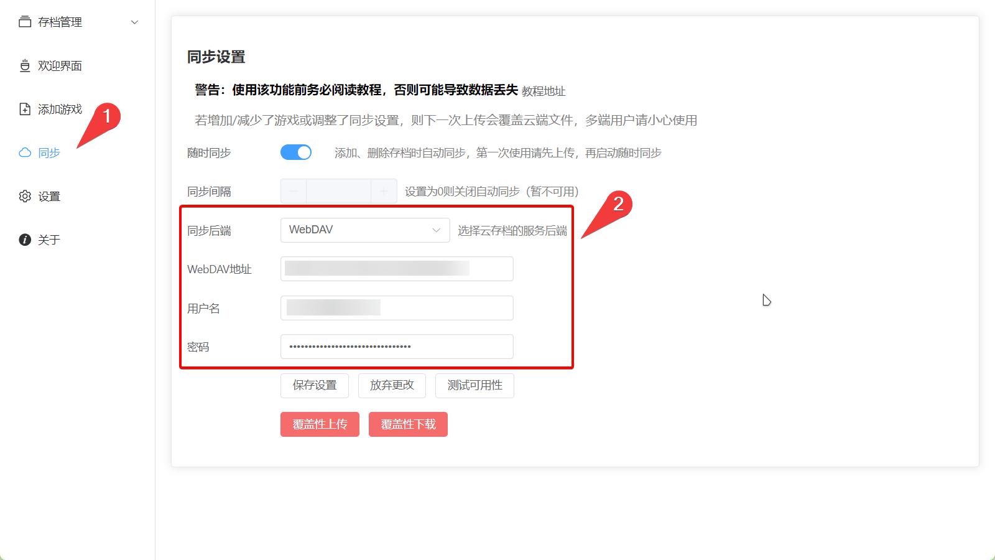Click the info icon next to 关于
The image size is (995, 560).
(x=24, y=239)
